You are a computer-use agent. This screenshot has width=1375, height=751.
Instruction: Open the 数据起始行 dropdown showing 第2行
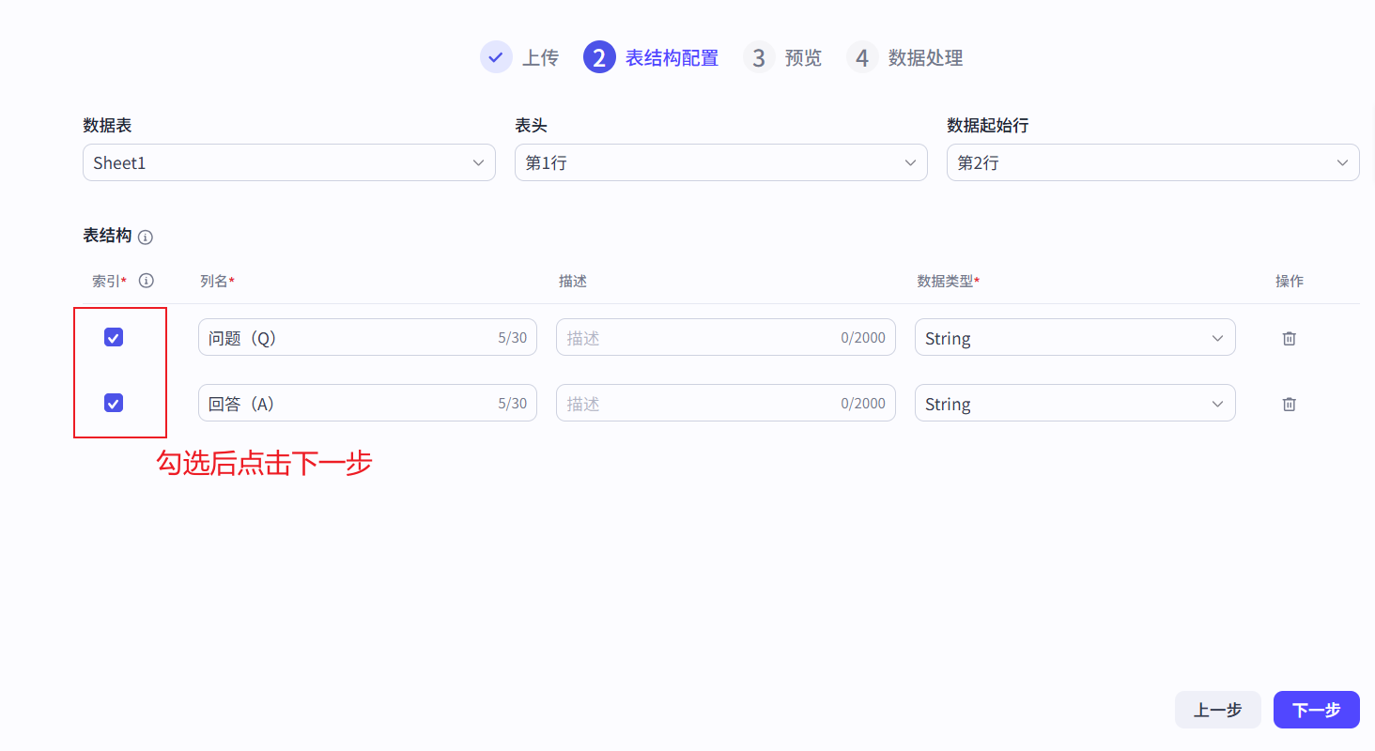coord(1152,162)
